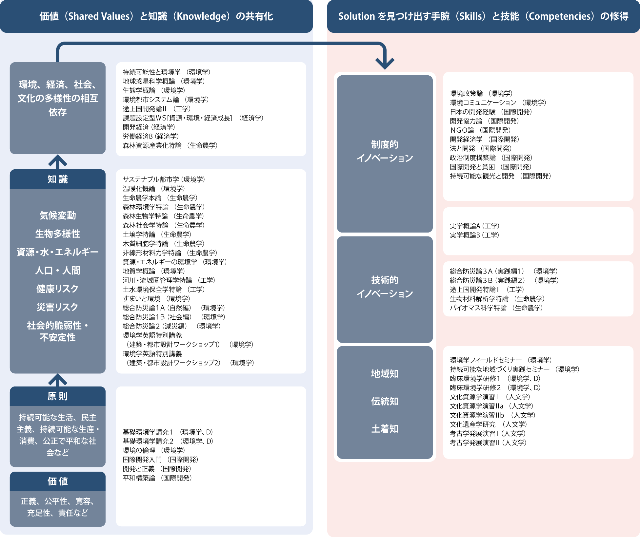Click 地域知 label
The height and width of the screenshot is (545, 640).
pyautogui.click(x=385, y=374)
